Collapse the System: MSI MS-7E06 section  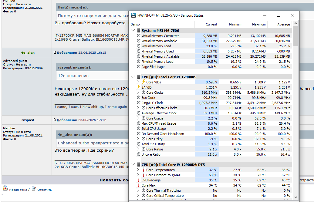[133, 30]
